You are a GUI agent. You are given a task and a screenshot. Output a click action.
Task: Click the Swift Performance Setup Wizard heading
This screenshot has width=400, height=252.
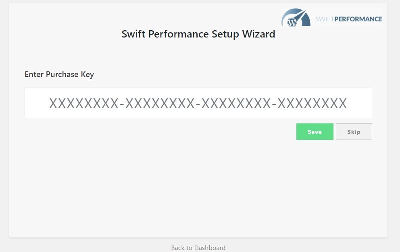point(198,34)
